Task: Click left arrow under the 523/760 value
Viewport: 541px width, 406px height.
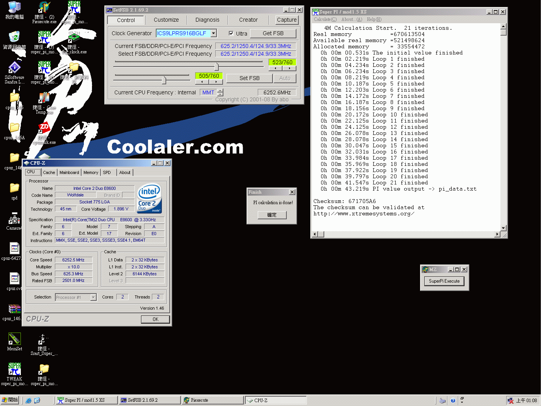Action: tap(275, 68)
